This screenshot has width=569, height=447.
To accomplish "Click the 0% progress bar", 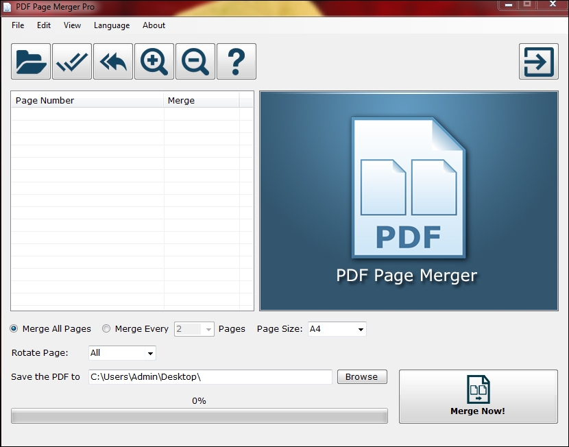I will pyautogui.click(x=199, y=415).
